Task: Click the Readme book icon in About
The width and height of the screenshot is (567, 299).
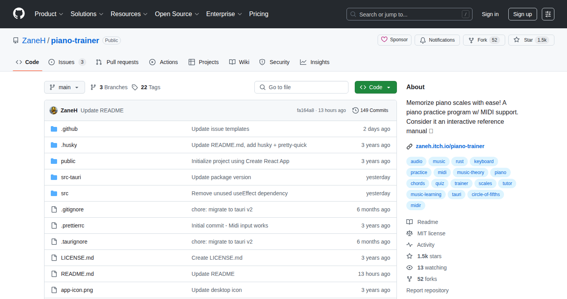Action: click(x=409, y=222)
